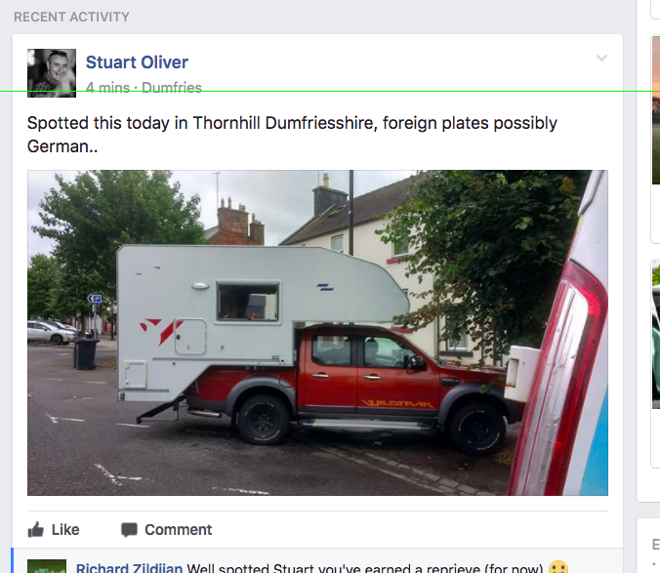Image resolution: width=660 pixels, height=573 pixels.
Task: Open Richard Zildjian's profile name link
Action: point(129,568)
